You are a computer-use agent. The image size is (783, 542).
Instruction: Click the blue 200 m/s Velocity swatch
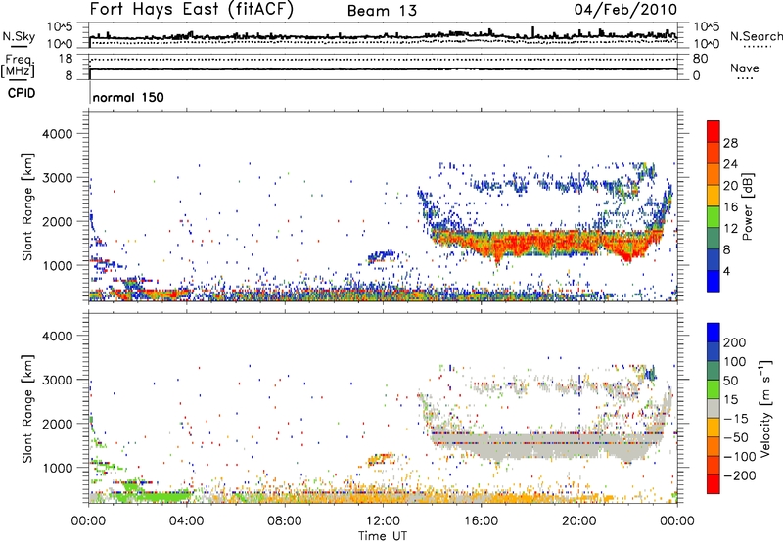point(714,333)
